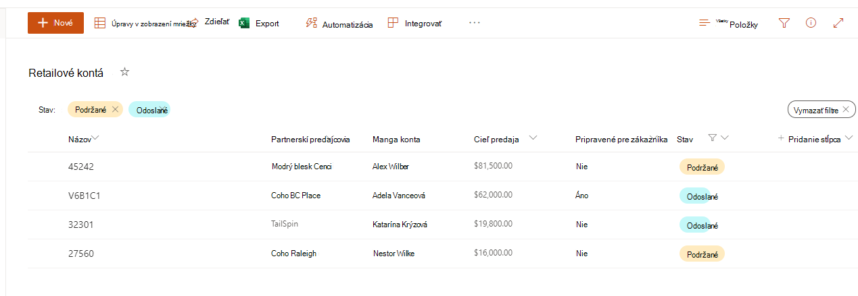
Task: Expand the Cieľ predaja chevron
Action: click(x=533, y=138)
